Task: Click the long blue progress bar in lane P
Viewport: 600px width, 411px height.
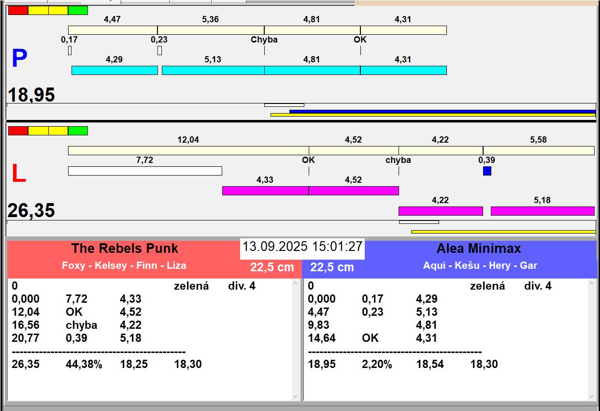Action: (x=442, y=111)
